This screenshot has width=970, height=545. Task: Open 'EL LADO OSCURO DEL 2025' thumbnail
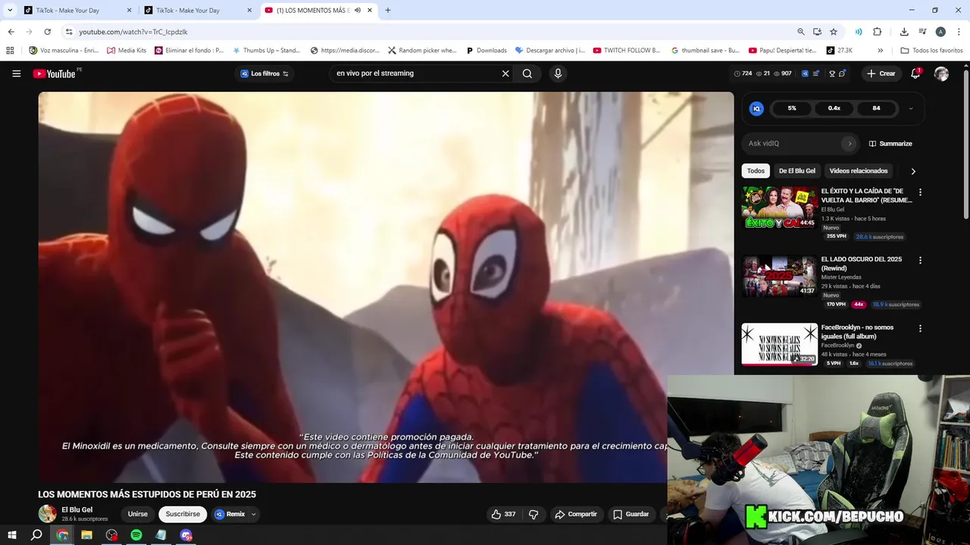(779, 276)
